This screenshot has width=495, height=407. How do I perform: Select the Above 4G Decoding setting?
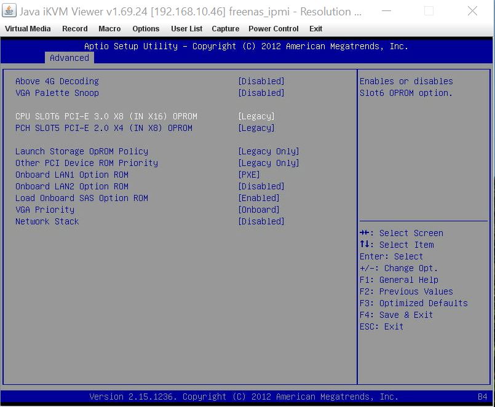tap(57, 81)
